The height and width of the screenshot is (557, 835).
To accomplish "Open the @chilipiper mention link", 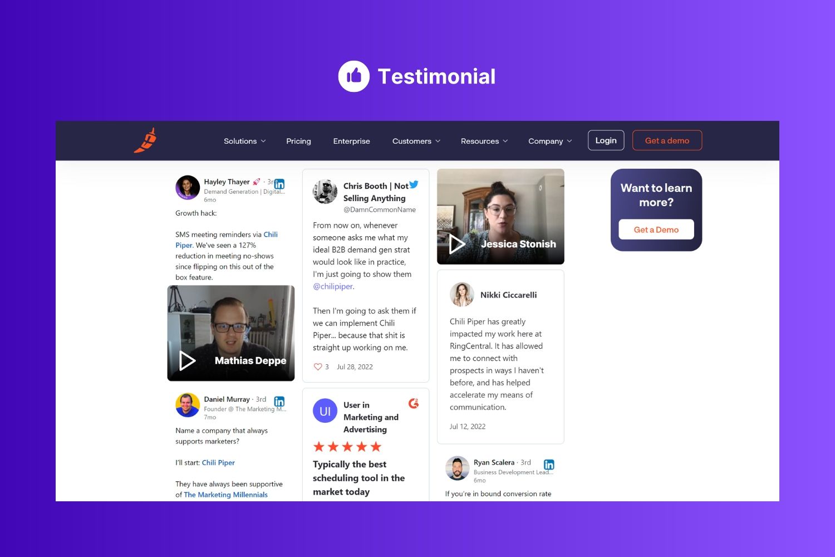I will pyautogui.click(x=333, y=286).
